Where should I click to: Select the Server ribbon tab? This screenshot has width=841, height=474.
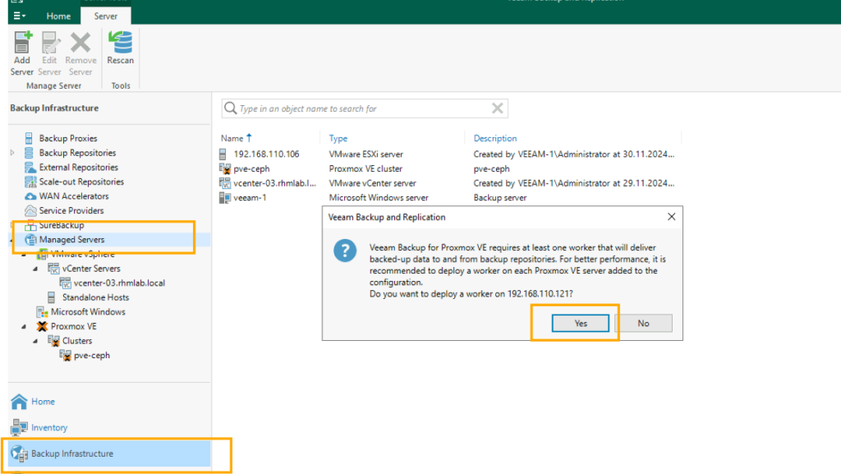point(106,16)
